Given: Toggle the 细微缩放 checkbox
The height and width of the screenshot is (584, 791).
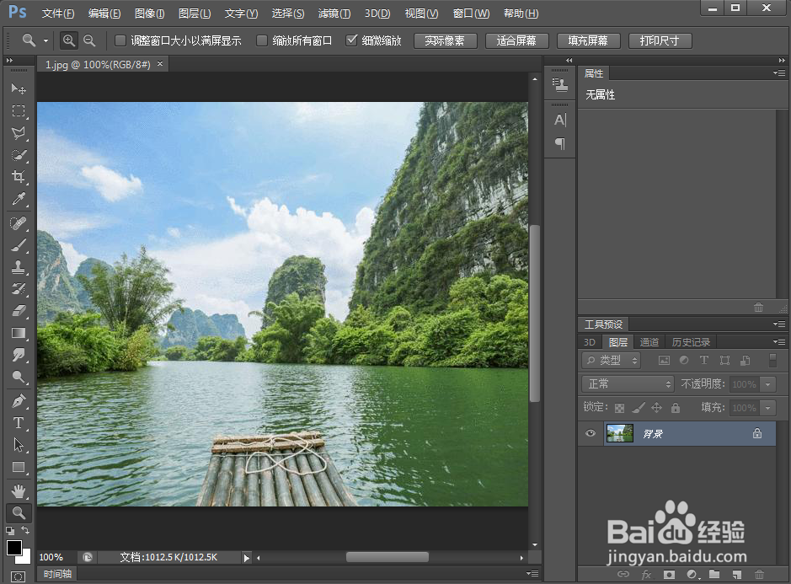Looking at the screenshot, I should pyautogui.click(x=351, y=40).
